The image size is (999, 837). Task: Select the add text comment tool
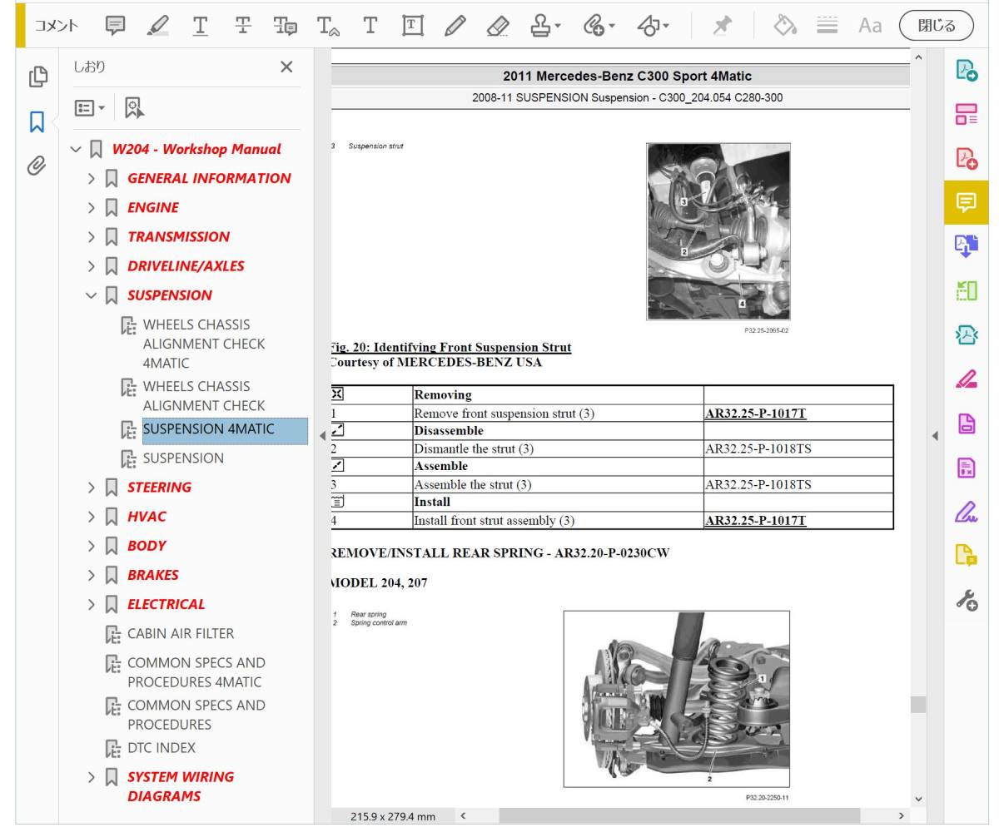(370, 26)
